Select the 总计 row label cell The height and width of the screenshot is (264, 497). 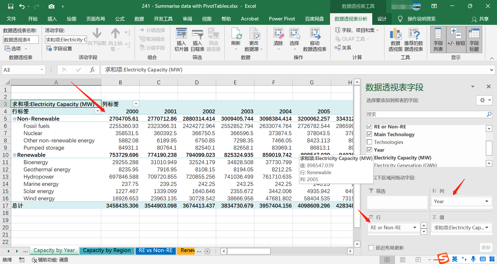56,206
